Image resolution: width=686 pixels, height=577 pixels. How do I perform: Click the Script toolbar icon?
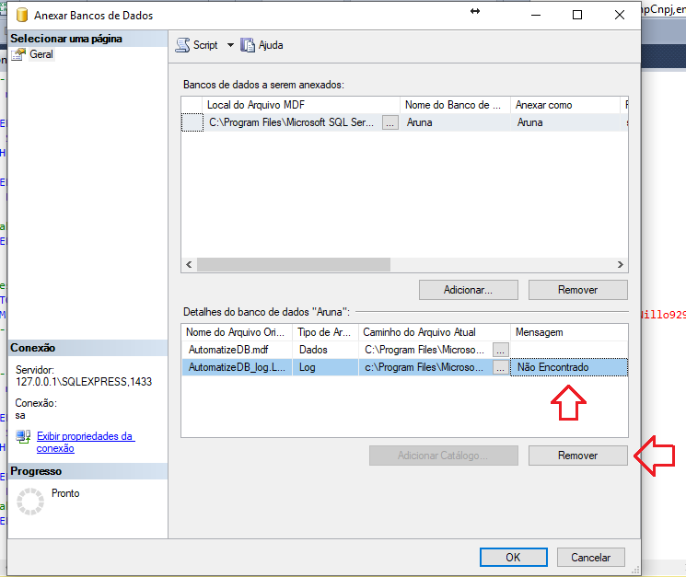click(x=182, y=45)
